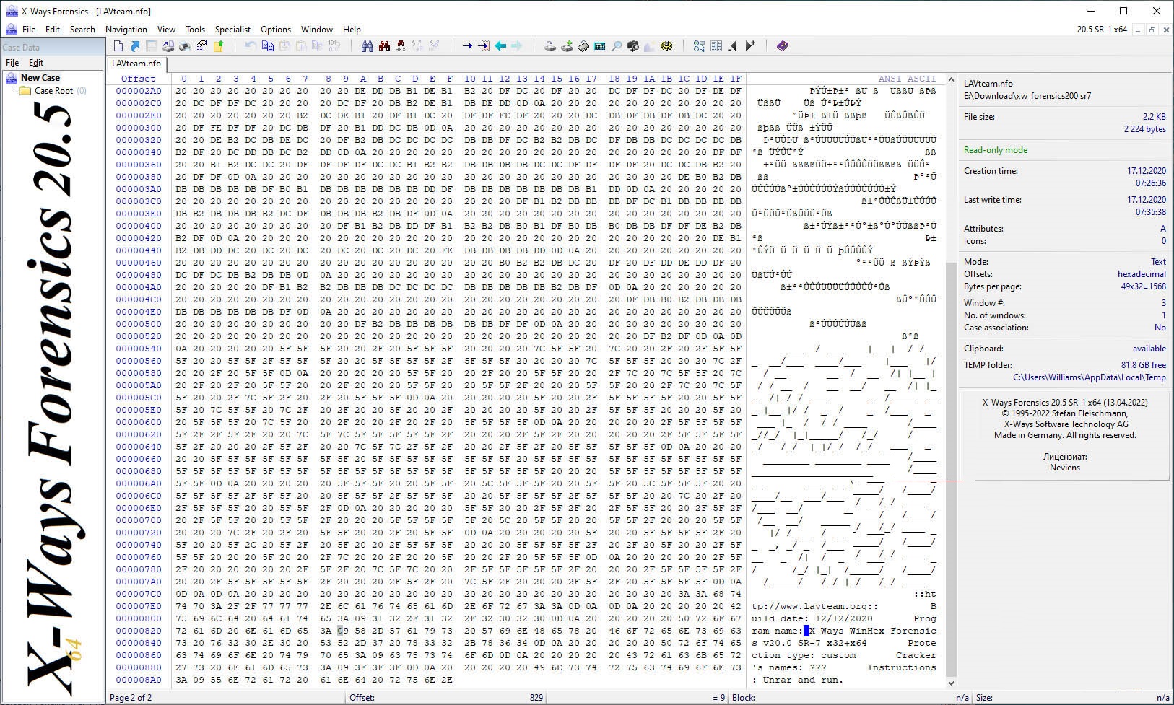This screenshot has width=1174, height=705.
Task: Open the yellow gear Options icon
Action: [x=666, y=46]
